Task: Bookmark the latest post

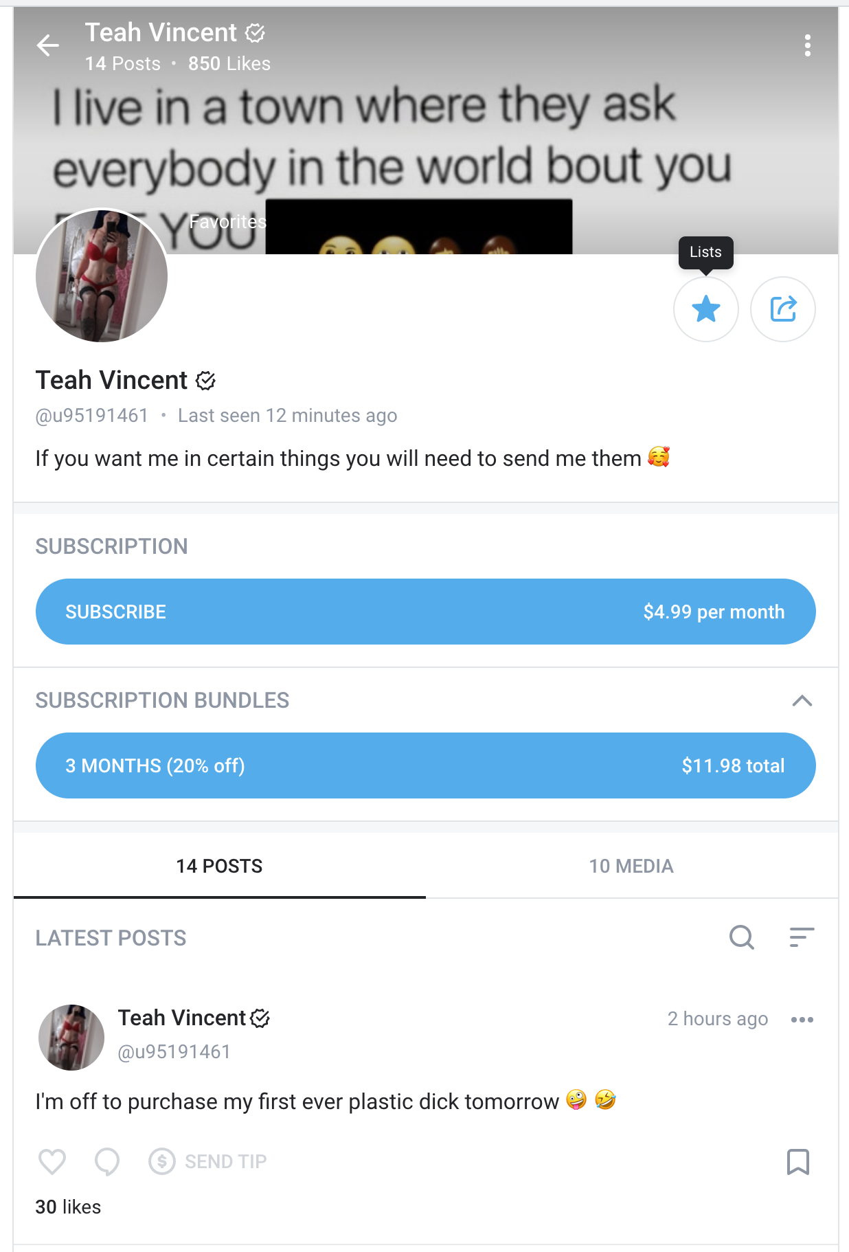Action: (797, 1162)
